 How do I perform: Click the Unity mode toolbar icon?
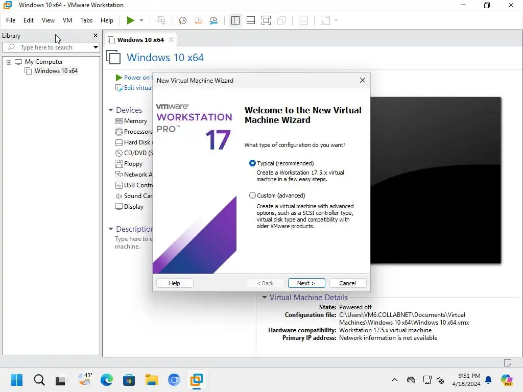pyautogui.click(x=281, y=20)
